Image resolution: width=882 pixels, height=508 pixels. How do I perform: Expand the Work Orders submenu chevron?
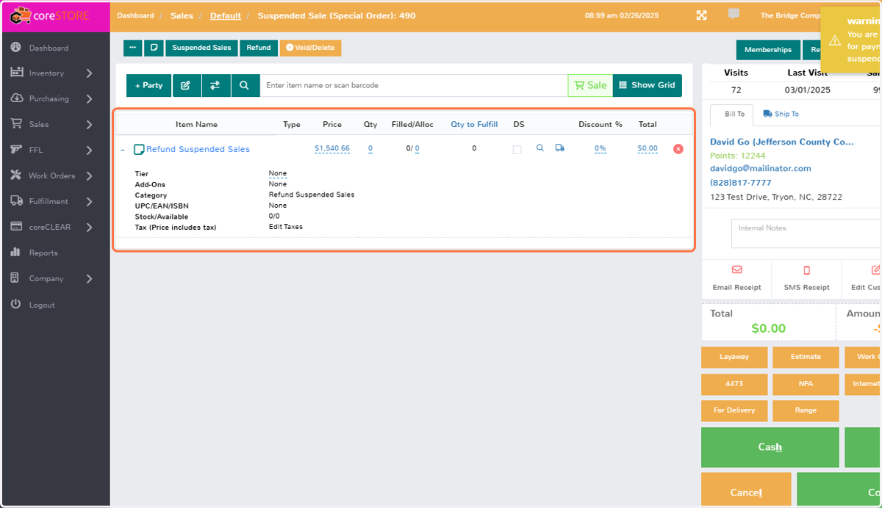pos(89,176)
